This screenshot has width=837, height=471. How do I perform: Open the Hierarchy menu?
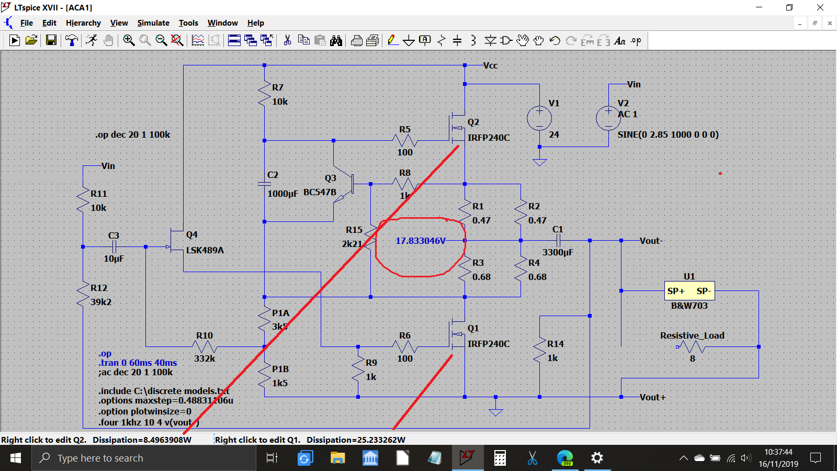coord(83,23)
